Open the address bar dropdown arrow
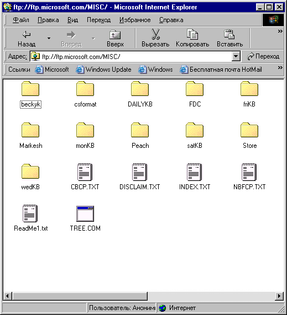 pyautogui.click(x=236, y=56)
